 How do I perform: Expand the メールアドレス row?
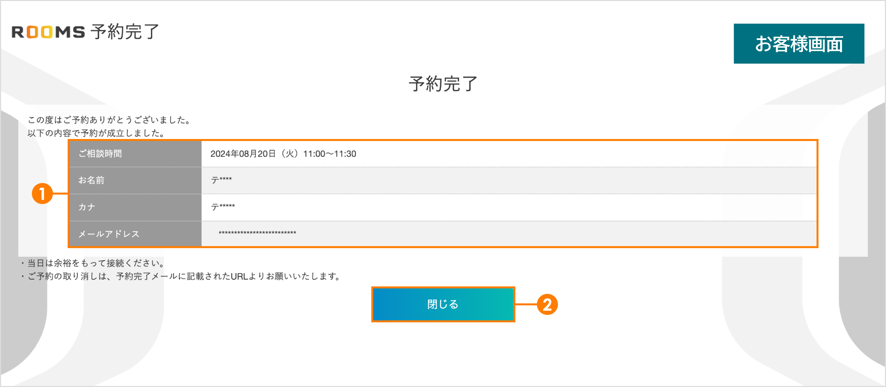[x=109, y=234]
